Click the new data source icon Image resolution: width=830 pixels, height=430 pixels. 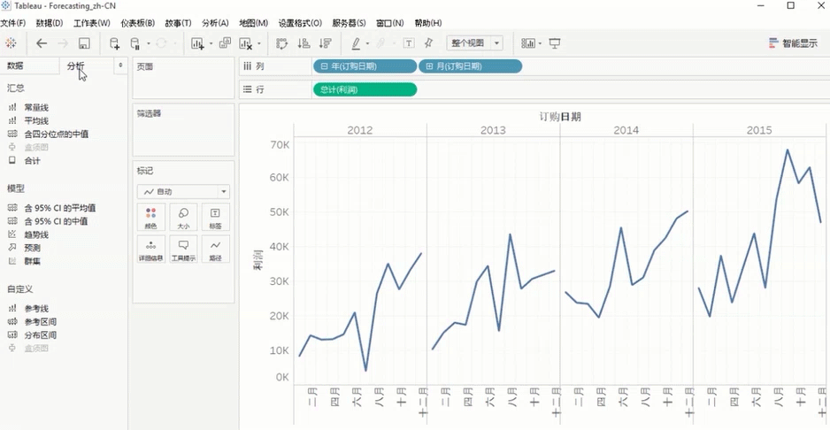click(x=114, y=43)
